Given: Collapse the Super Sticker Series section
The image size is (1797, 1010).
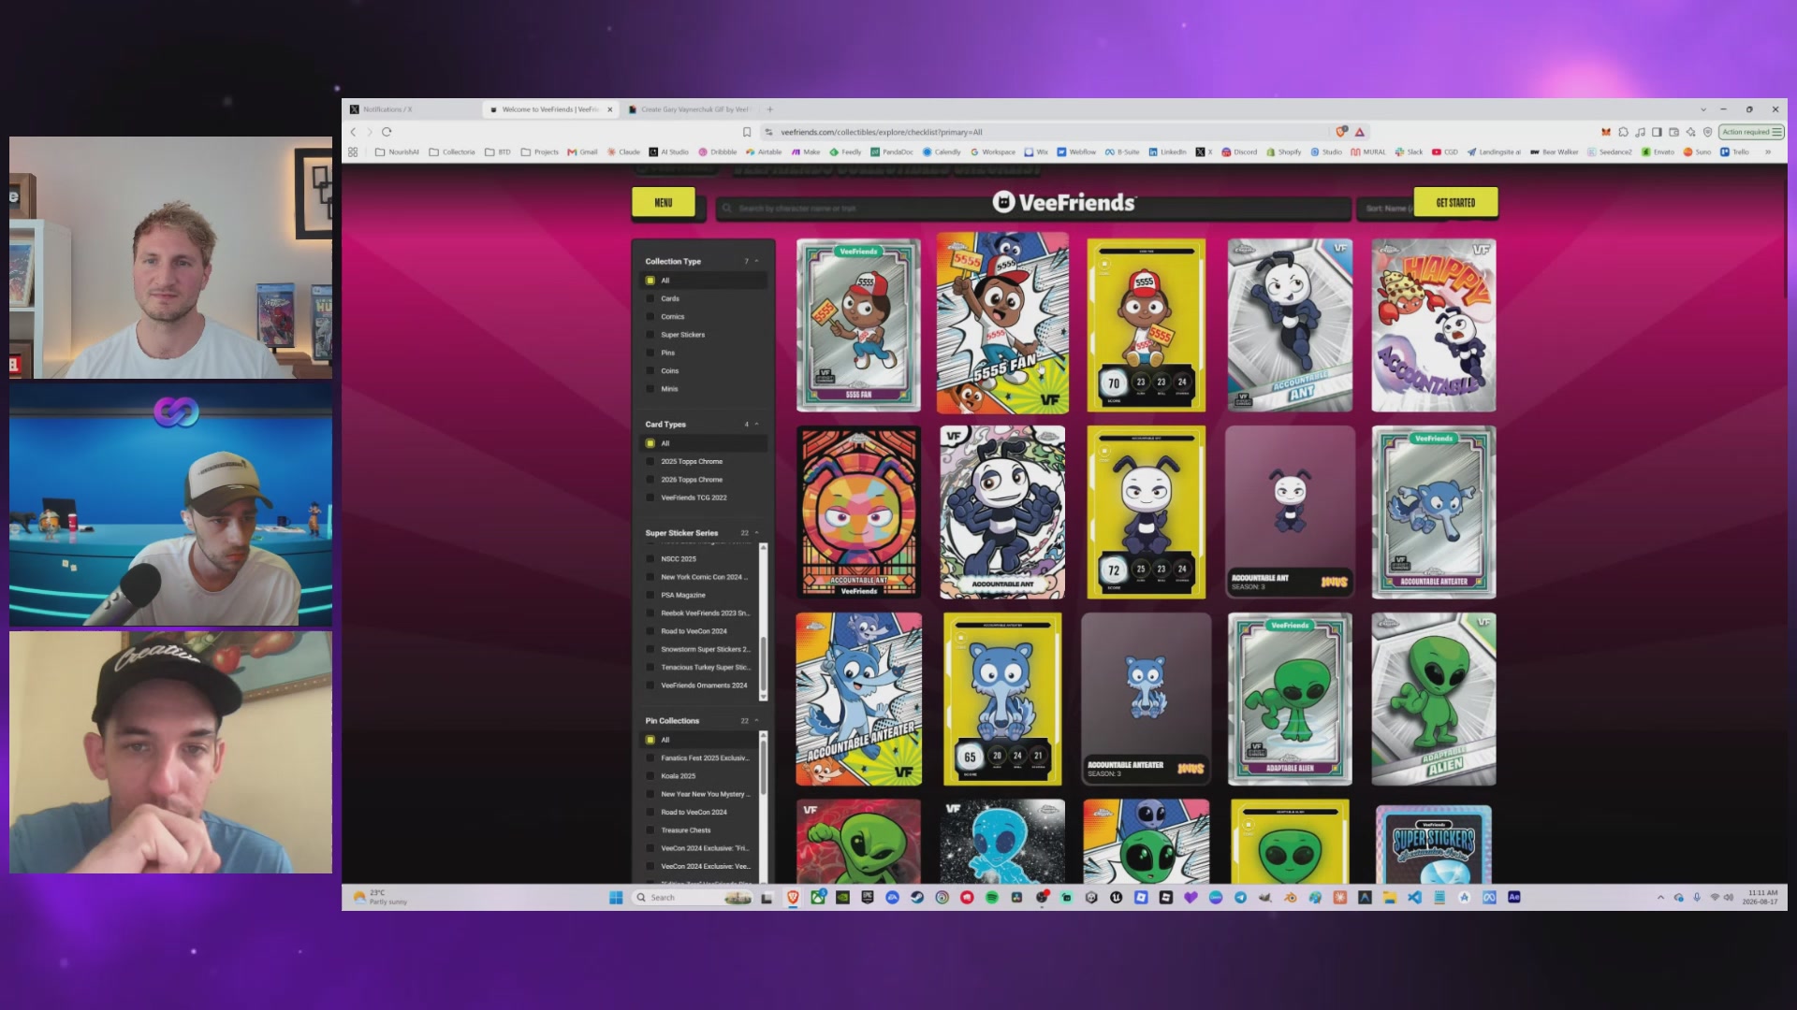Looking at the screenshot, I should coord(756,533).
